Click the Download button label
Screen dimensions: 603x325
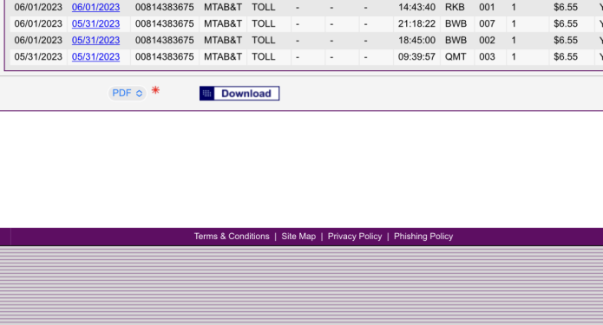[x=246, y=94]
